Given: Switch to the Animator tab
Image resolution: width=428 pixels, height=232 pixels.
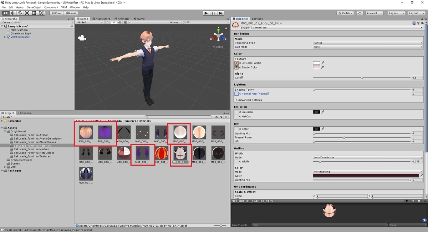Looking at the screenshot, I should coord(122,19).
